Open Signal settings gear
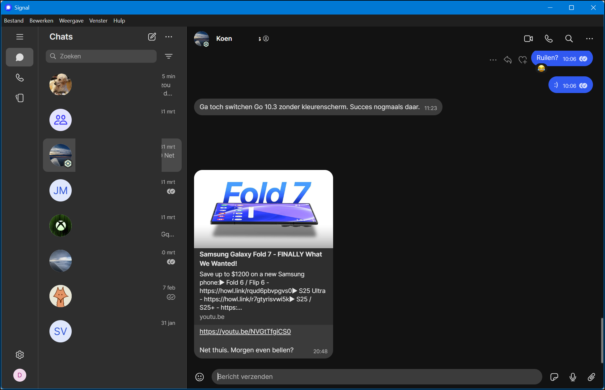This screenshot has height=390, width=605. click(x=20, y=355)
